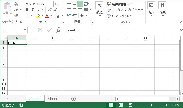The height and width of the screenshot is (108, 183).
Task: Collapse the ribbon with caret
Action: (181, 22)
